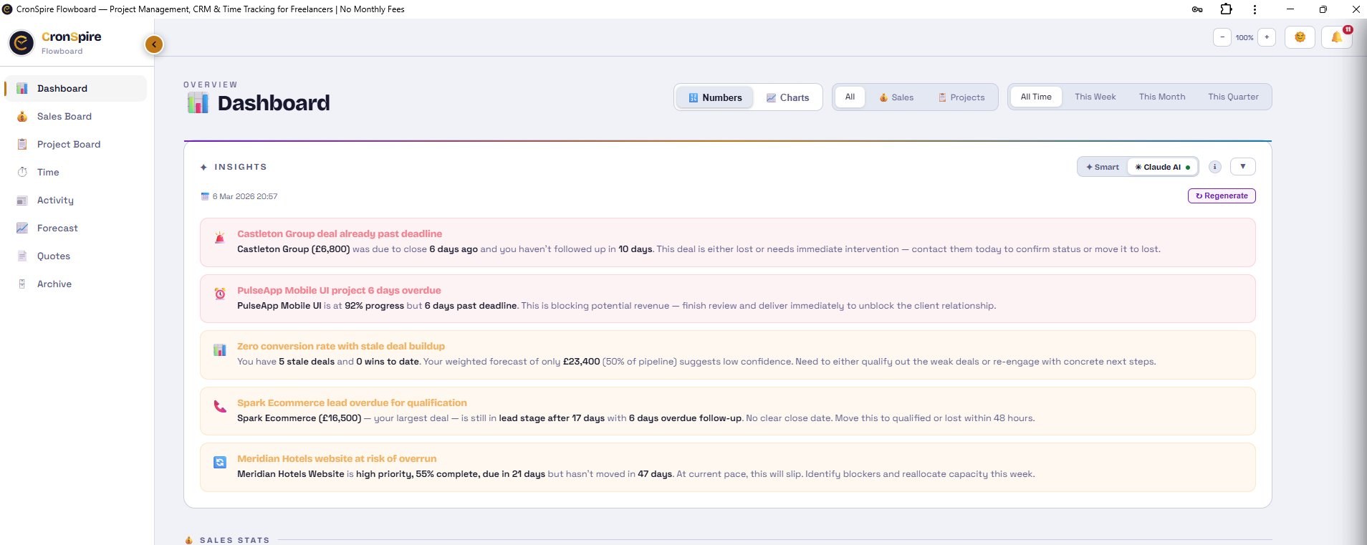1367x545 pixels.
Task: Switch dashboard view to Charts
Action: (x=787, y=97)
